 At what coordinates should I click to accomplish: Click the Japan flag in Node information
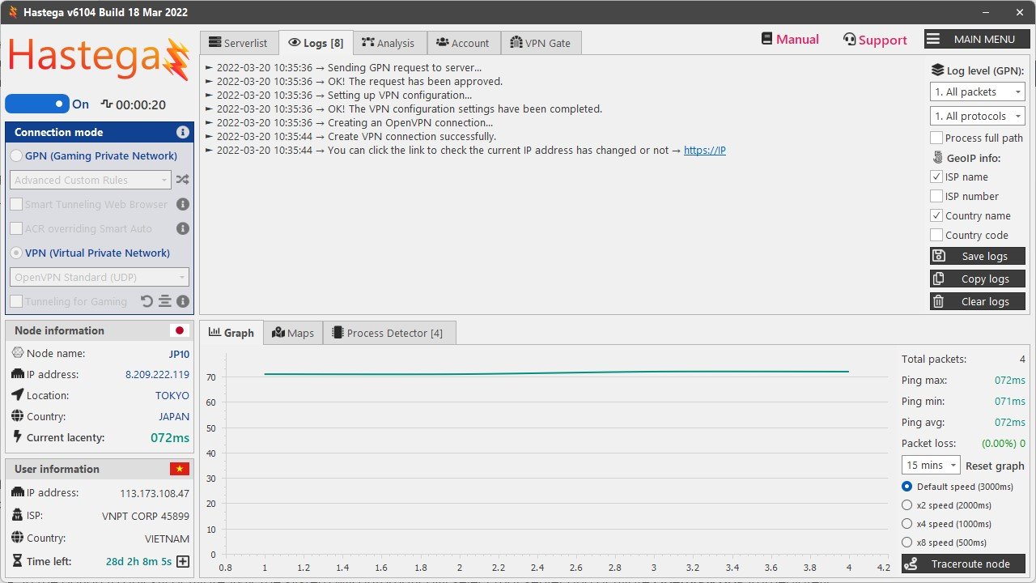pyautogui.click(x=179, y=330)
